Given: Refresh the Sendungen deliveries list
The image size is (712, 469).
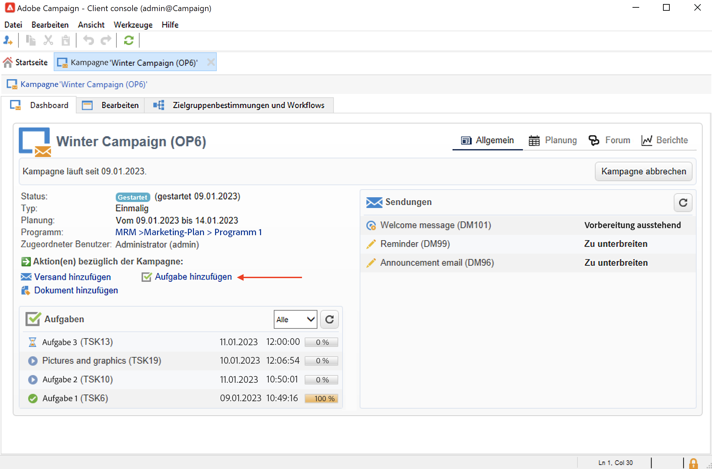Looking at the screenshot, I should [683, 203].
